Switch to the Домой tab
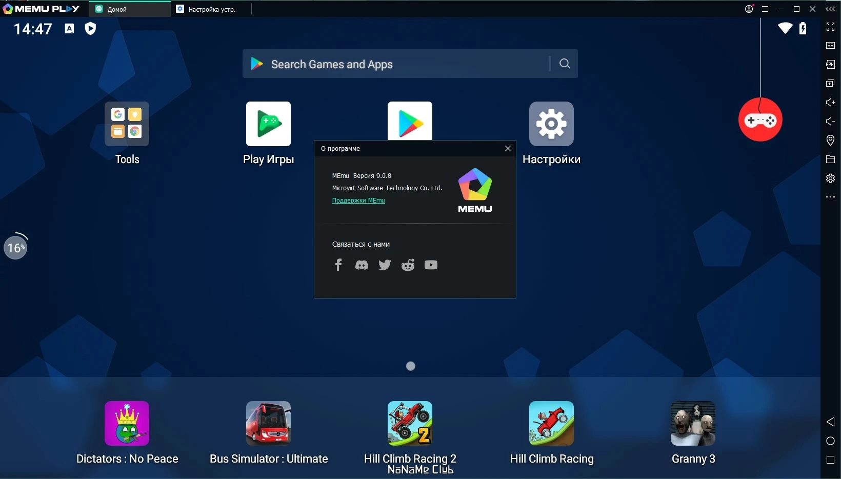This screenshot has width=841, height=479. point(130,9)
